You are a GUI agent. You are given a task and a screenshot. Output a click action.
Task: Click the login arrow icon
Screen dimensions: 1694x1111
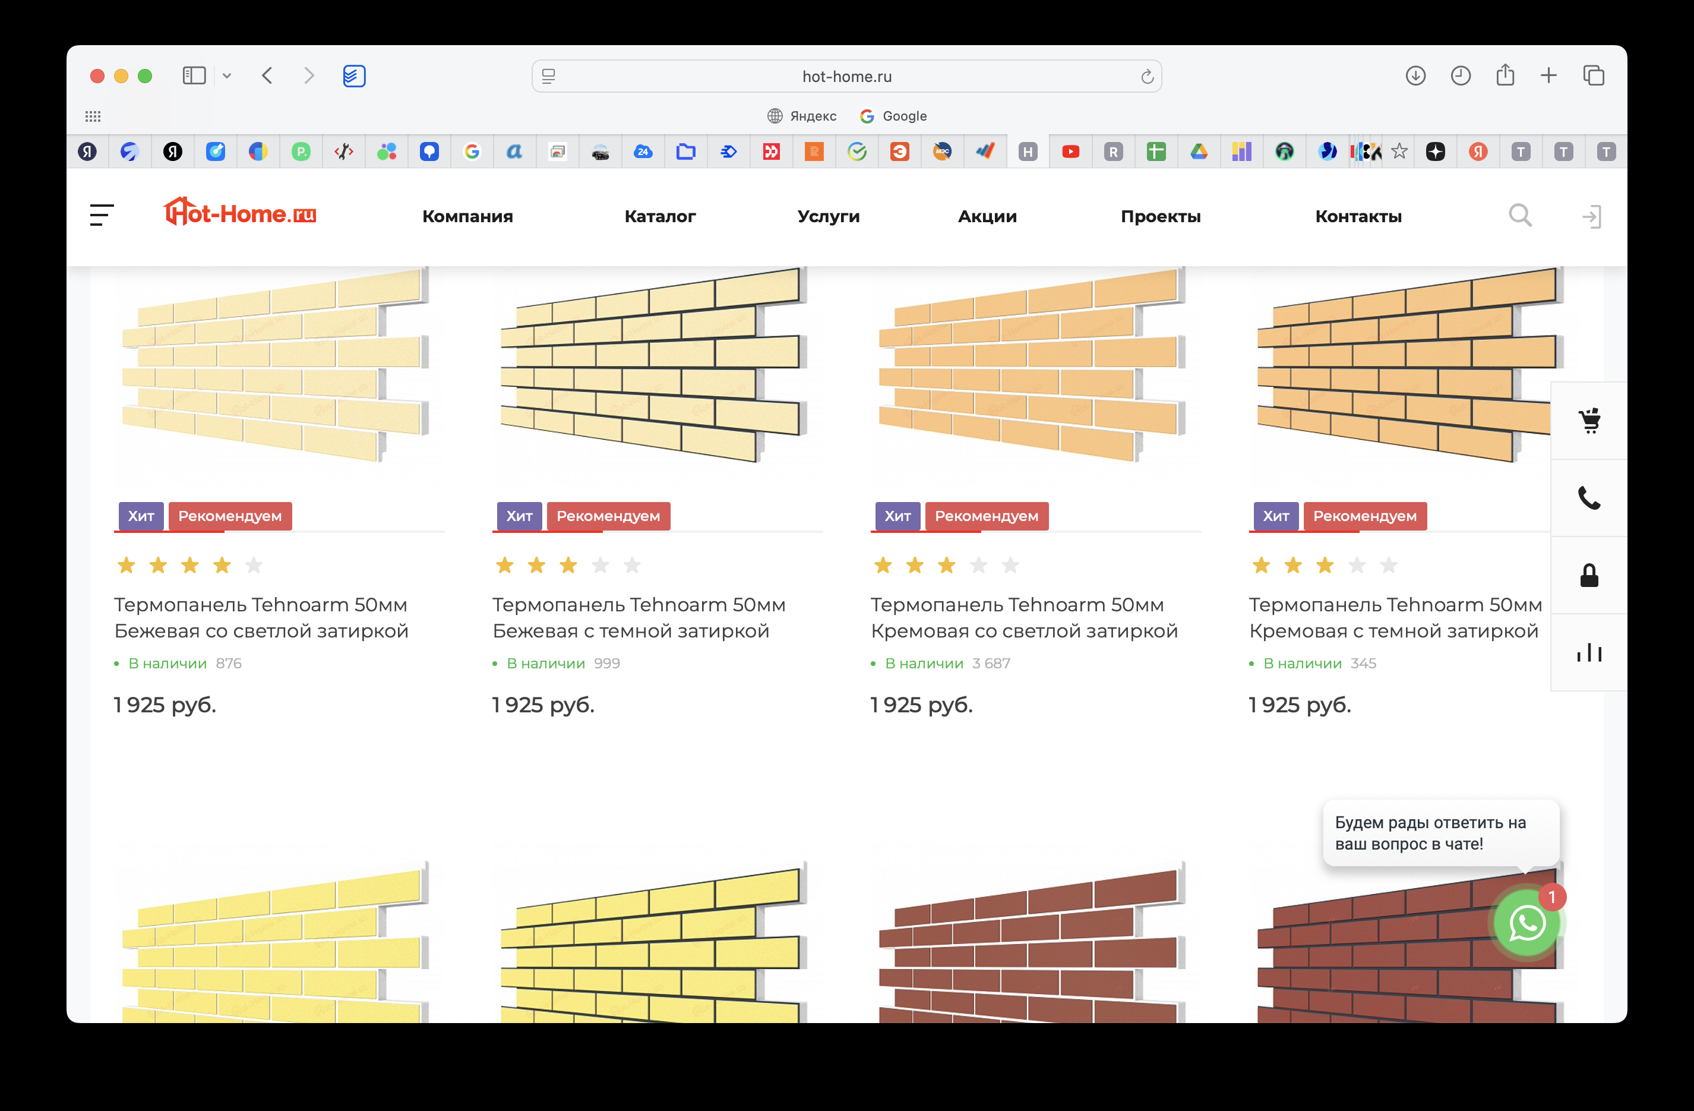[1591, 216]
